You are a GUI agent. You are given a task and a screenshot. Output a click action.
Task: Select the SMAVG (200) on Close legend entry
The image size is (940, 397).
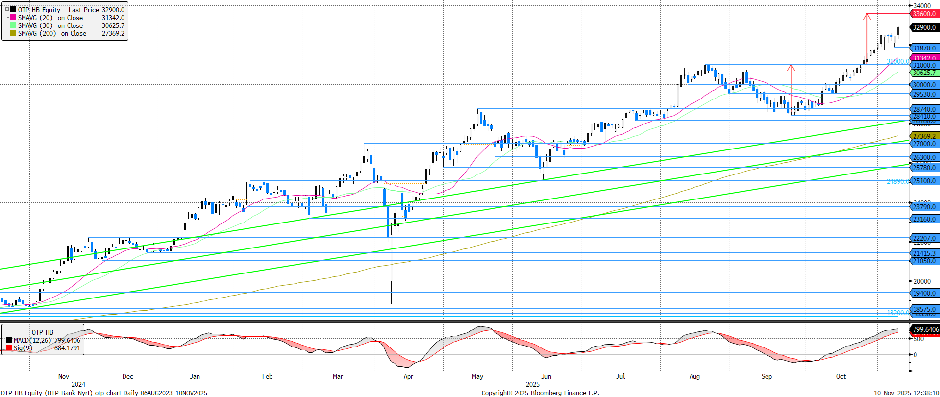pos(52,33)
